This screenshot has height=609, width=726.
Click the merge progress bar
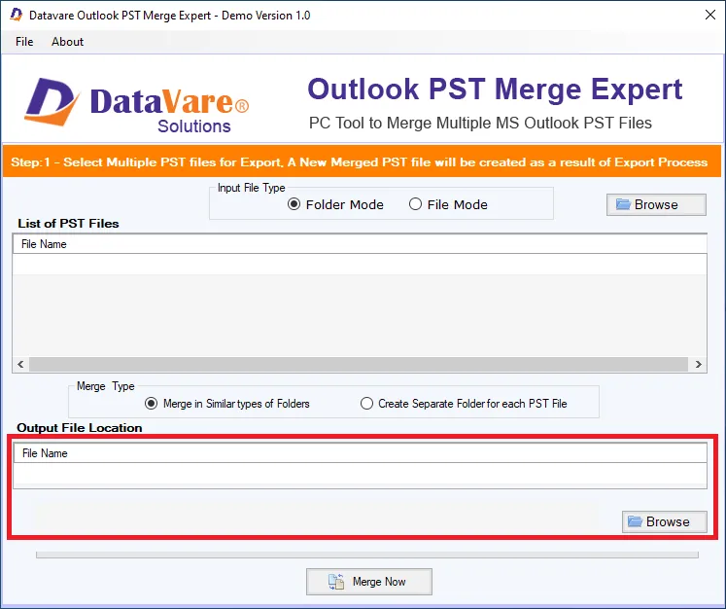point(367,555)
